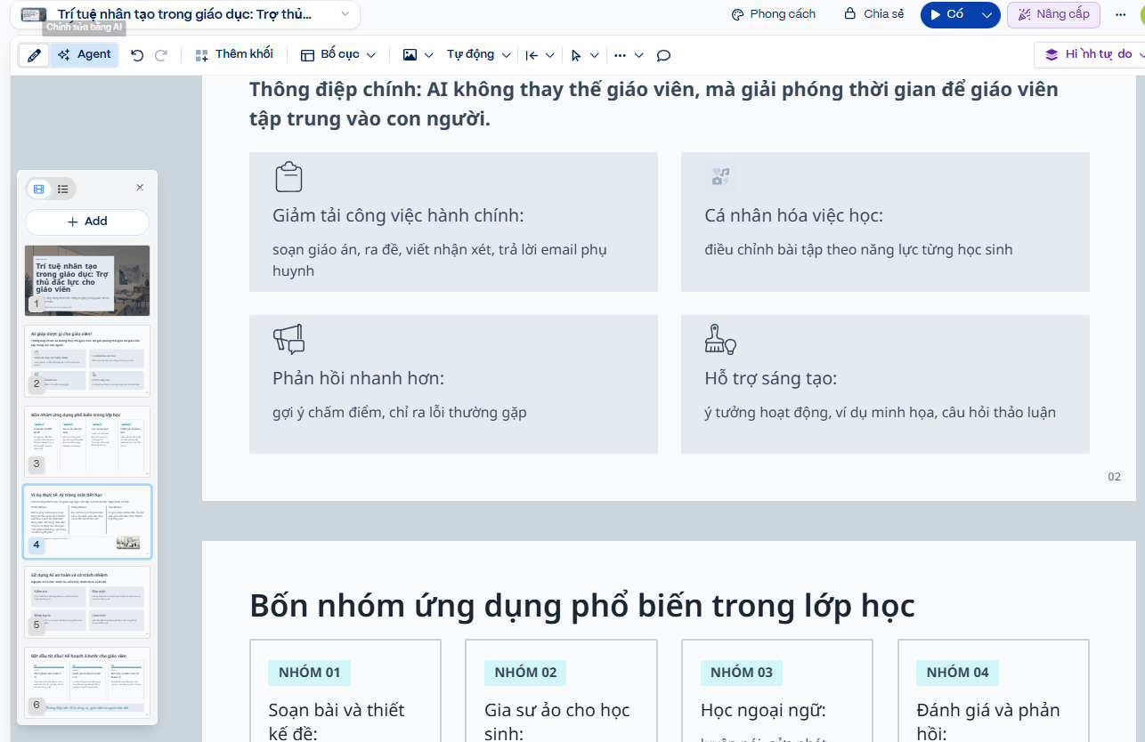Jump to slide 6 thumbnail
Image resolution: width=1145 pixels, height=742 pixels.
click(x=87, y=682)
